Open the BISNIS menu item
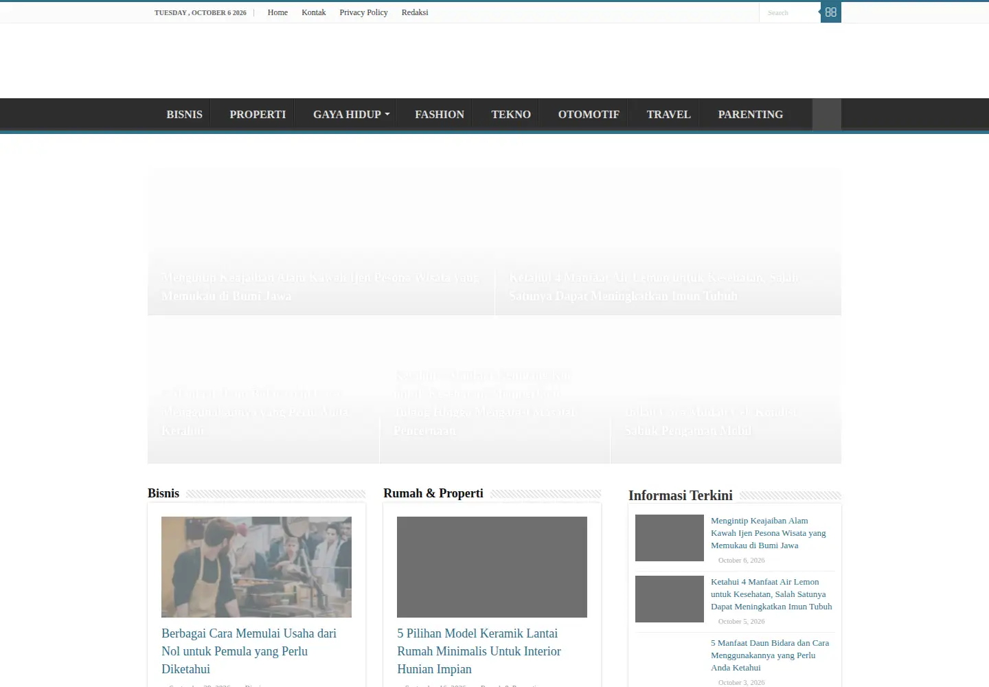Viewport: 989px width, 687px height. coord(184,115)
